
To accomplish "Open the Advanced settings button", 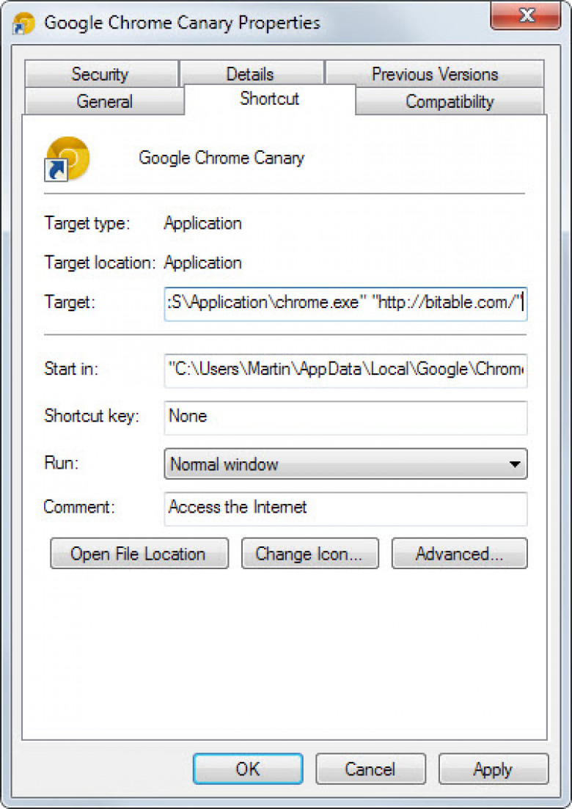I will [460, 554].
